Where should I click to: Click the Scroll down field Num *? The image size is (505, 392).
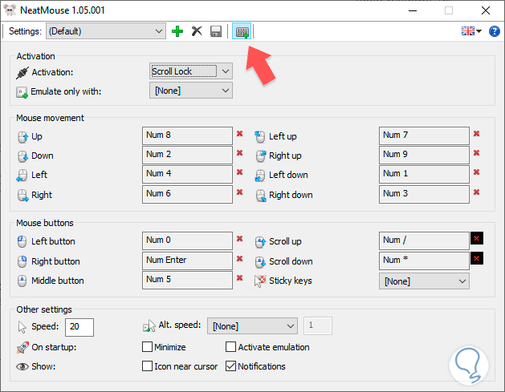424,261
